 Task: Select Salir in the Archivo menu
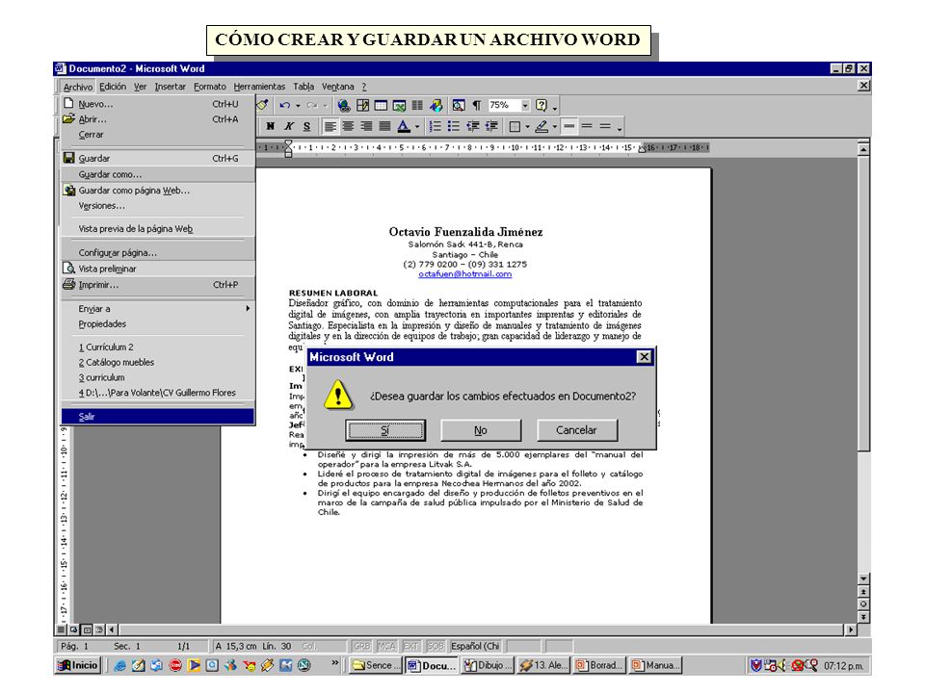click(x=158, y=417)
